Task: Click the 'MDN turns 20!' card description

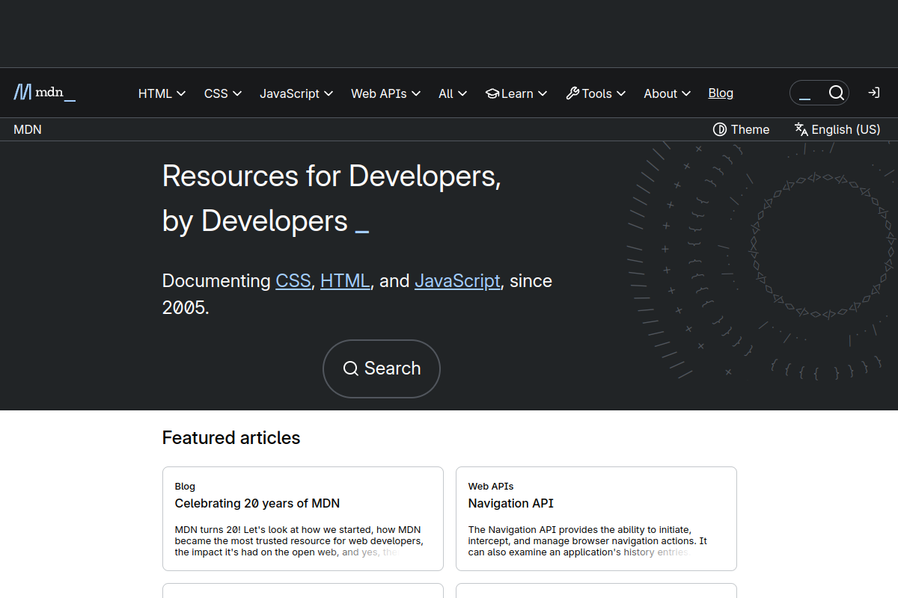Action: pos(299,540)
